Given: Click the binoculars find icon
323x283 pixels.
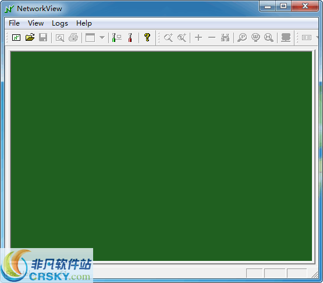Looking at the screenshot, I should click(225, 38).
